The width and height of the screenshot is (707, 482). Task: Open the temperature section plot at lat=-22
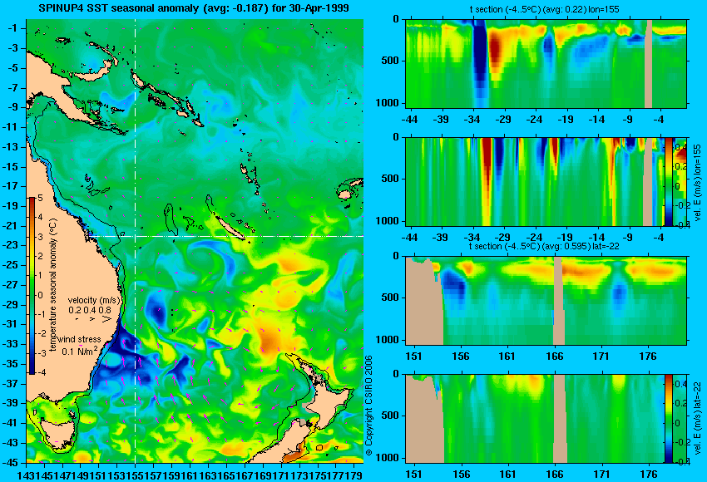tap(546, 301)
